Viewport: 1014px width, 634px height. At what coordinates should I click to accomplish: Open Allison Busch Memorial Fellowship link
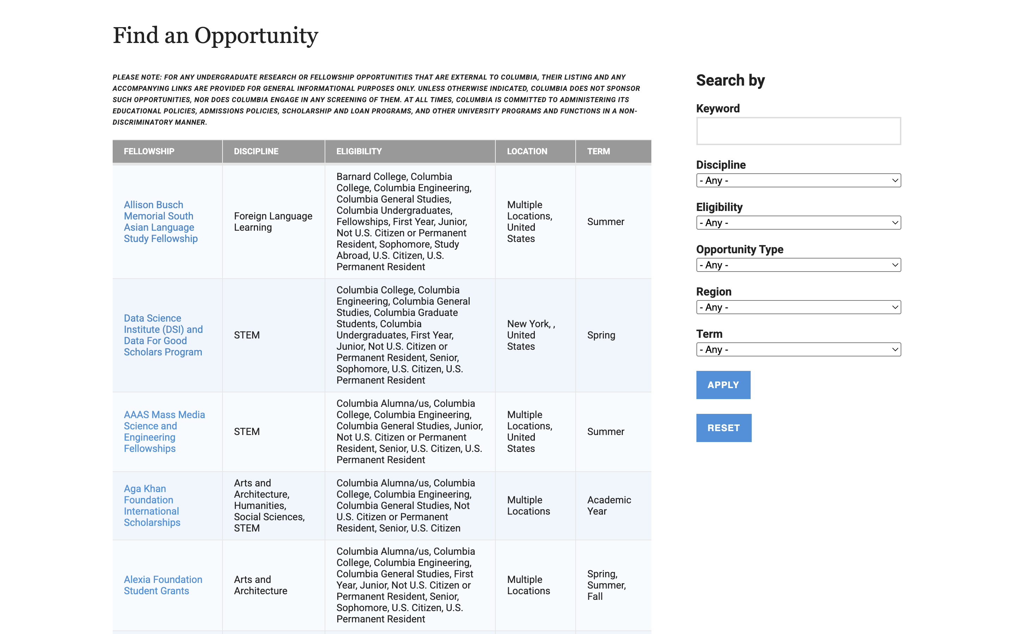[161, 222]
